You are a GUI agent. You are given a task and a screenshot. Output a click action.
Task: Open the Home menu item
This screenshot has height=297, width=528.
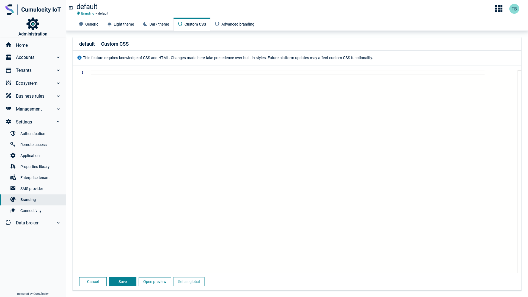(33, 45)
